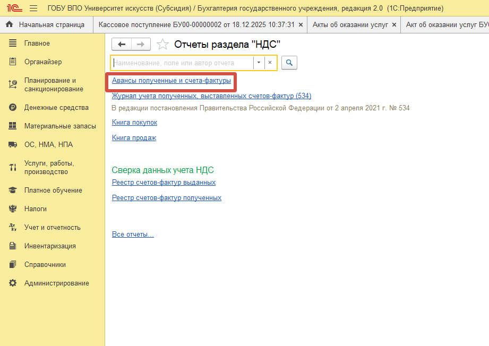Clear the report search field
Image resolution: width=489 pixels, height=346 pixels.
[270, 62]
